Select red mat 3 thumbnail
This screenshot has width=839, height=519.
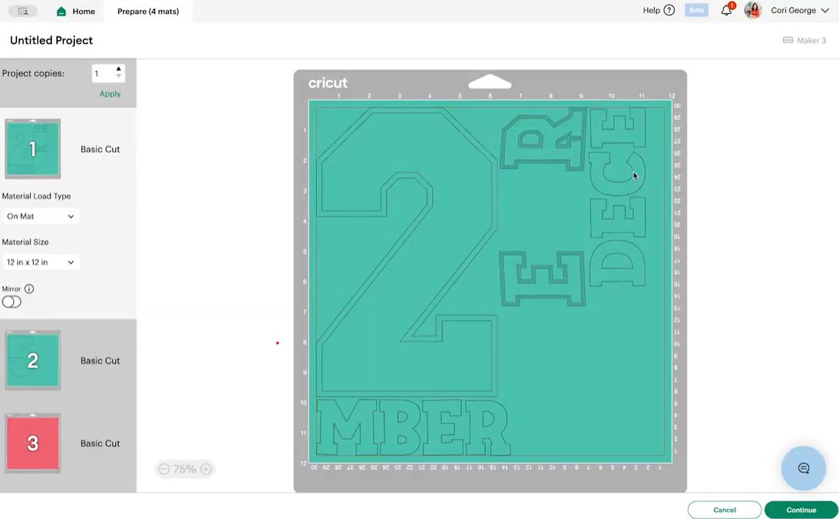pos(32,443)
